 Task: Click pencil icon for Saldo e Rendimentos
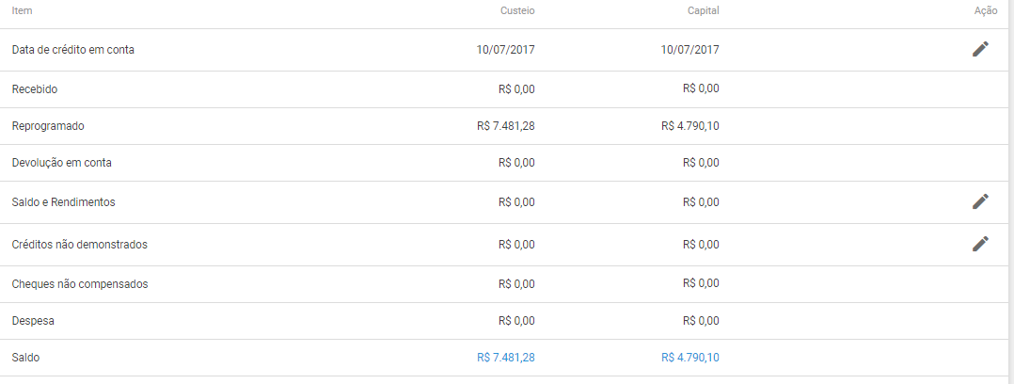tap(980, 202)
